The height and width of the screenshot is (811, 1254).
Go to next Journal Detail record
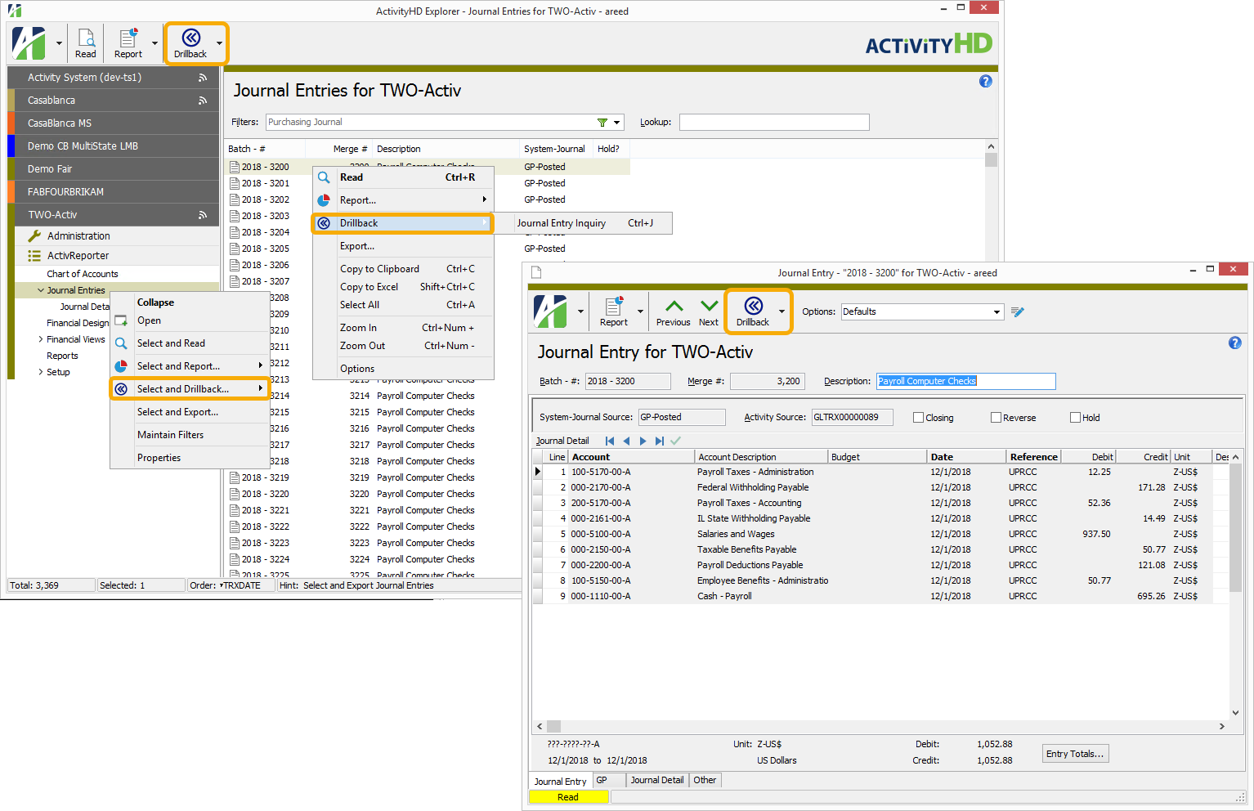(643, 441)
